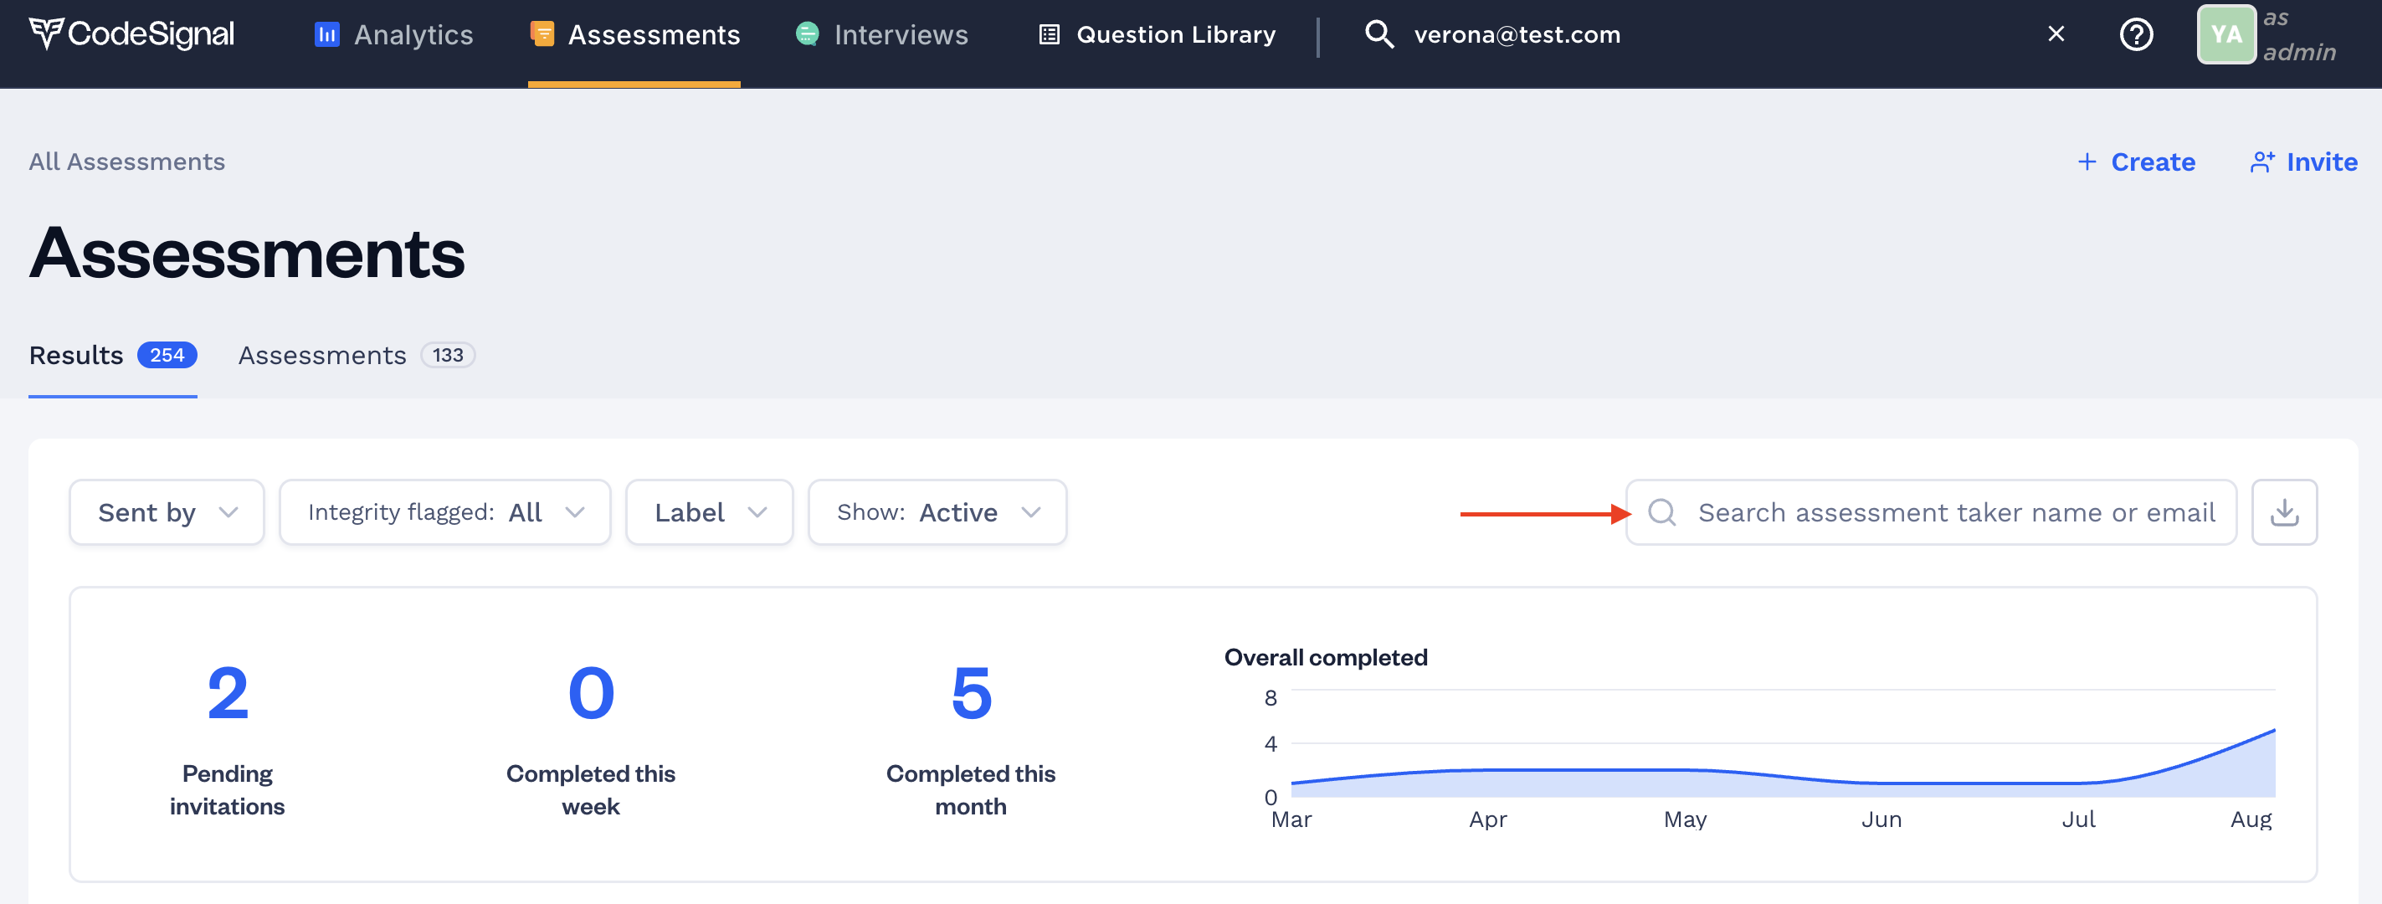The width and height of the screenshot is (2382, 904).
Task: Click the Question Library list icon
Action: [x=1049, y=34]
